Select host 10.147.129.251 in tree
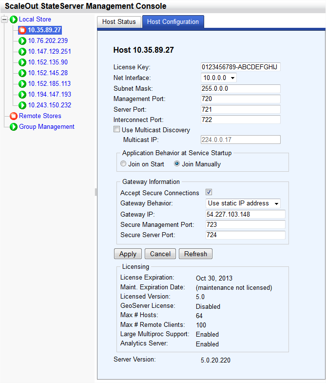 (50, 52)
